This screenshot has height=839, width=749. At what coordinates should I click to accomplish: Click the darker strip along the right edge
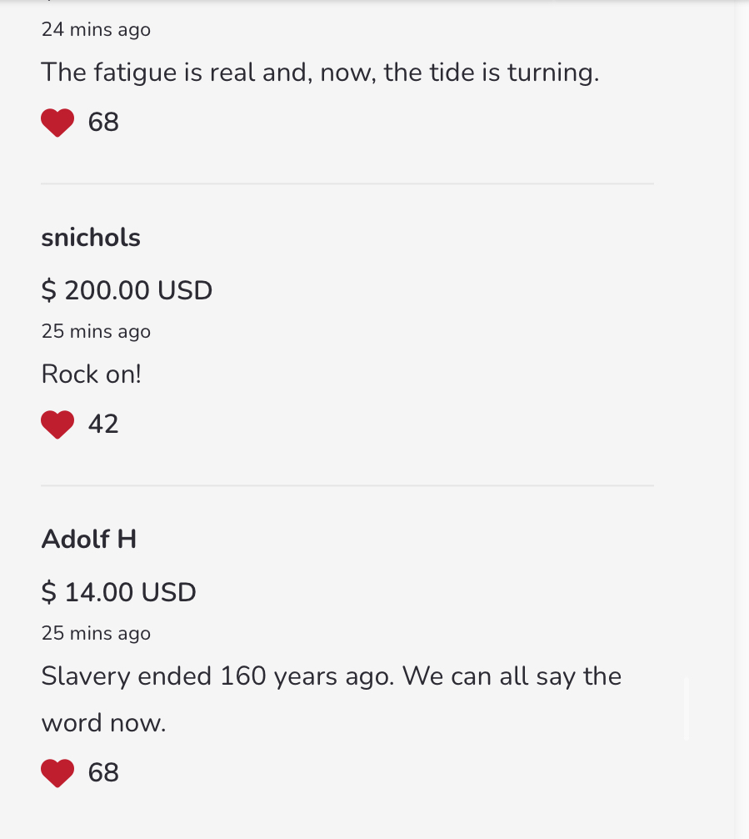(x=742, y=417)
